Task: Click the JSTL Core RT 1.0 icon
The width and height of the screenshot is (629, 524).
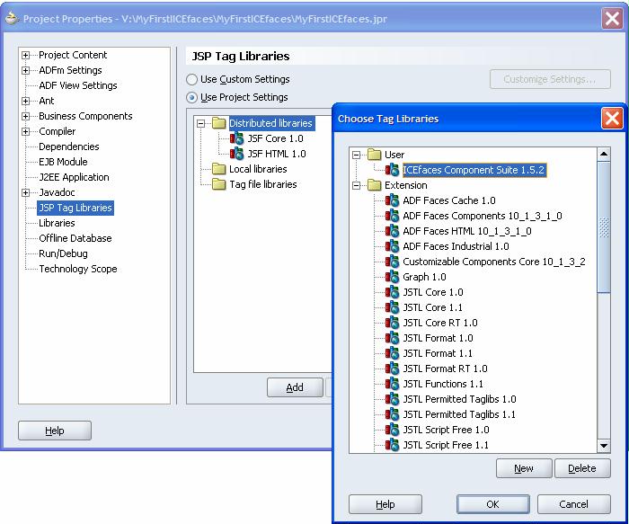Action: (392, 323)
